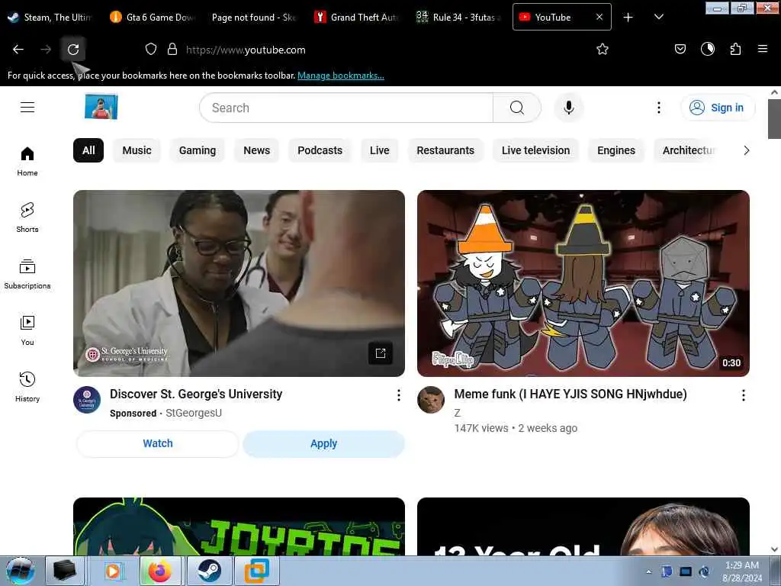Image resolution: width=781 pixels, height=586 pixels.
Task: Click the StGeorgesU channel avatar
Action: coord(87,400)
